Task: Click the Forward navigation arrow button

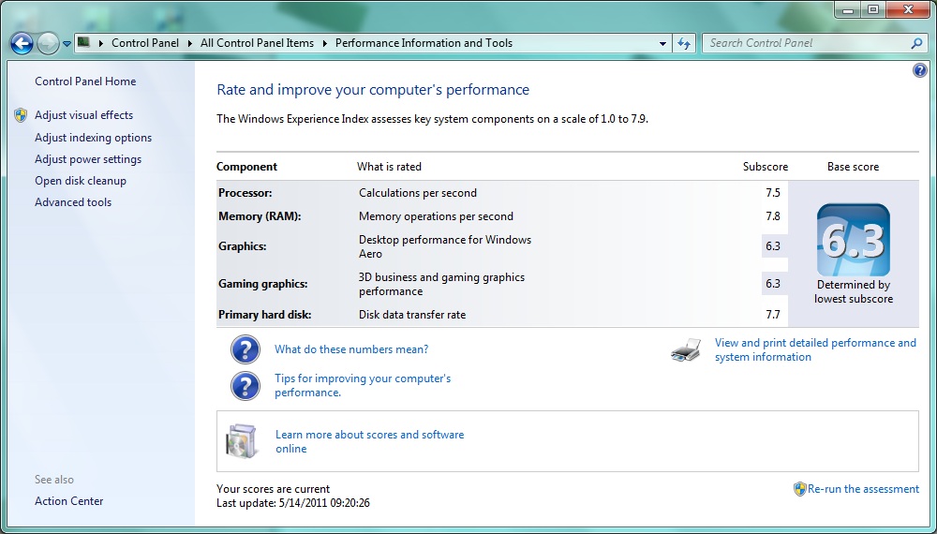Action: coord(48,43)
